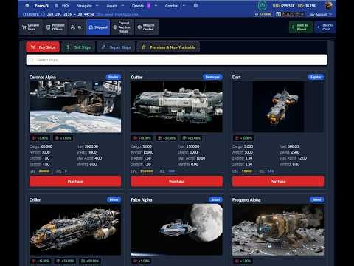Click the bonus chip on Falco Alpha
The height and width of the screenshot is (266, 354).
tap(142, 261)
